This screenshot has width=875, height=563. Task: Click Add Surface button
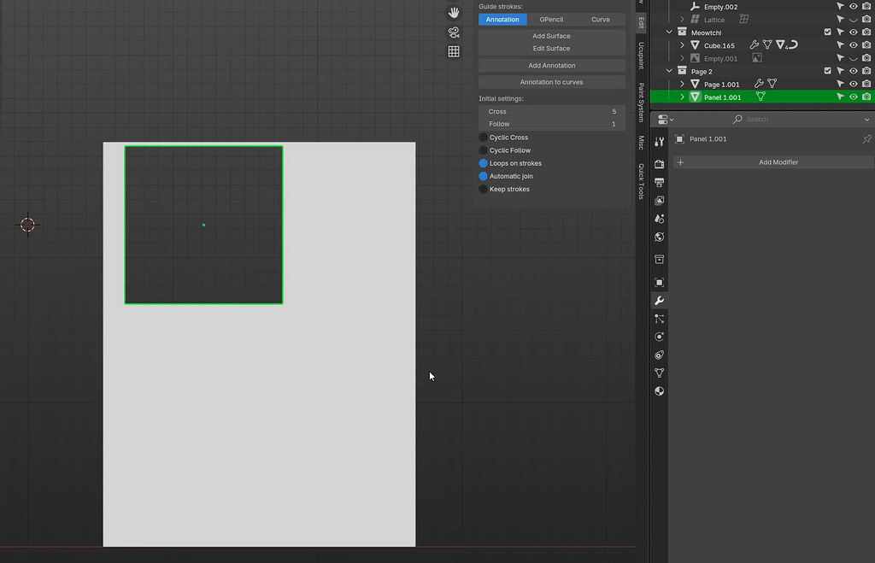(551, 36)
